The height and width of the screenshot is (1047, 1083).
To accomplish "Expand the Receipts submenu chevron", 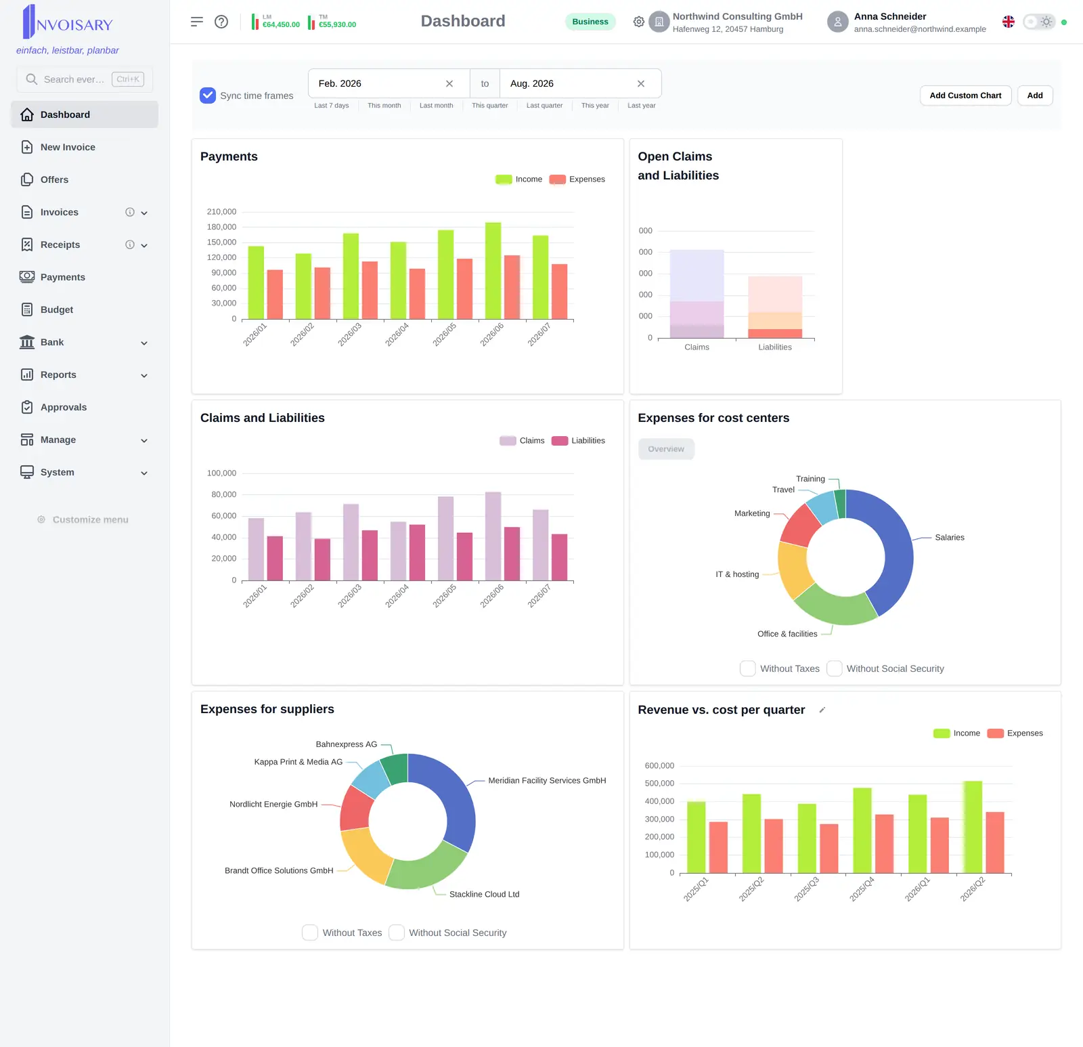I will [144, 245].
